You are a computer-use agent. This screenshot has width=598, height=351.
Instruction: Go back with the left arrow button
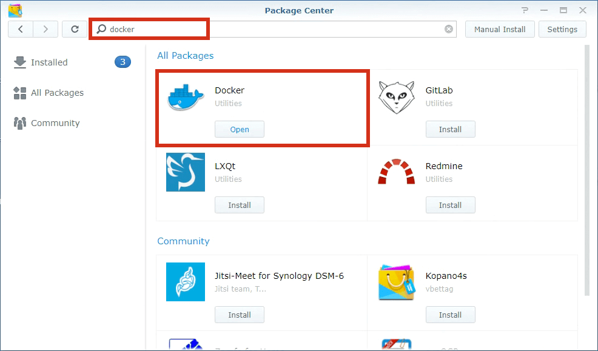point(21,29)
